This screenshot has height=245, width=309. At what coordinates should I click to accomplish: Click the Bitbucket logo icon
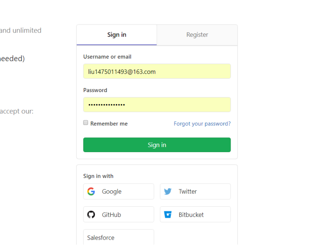pos(168,215)
